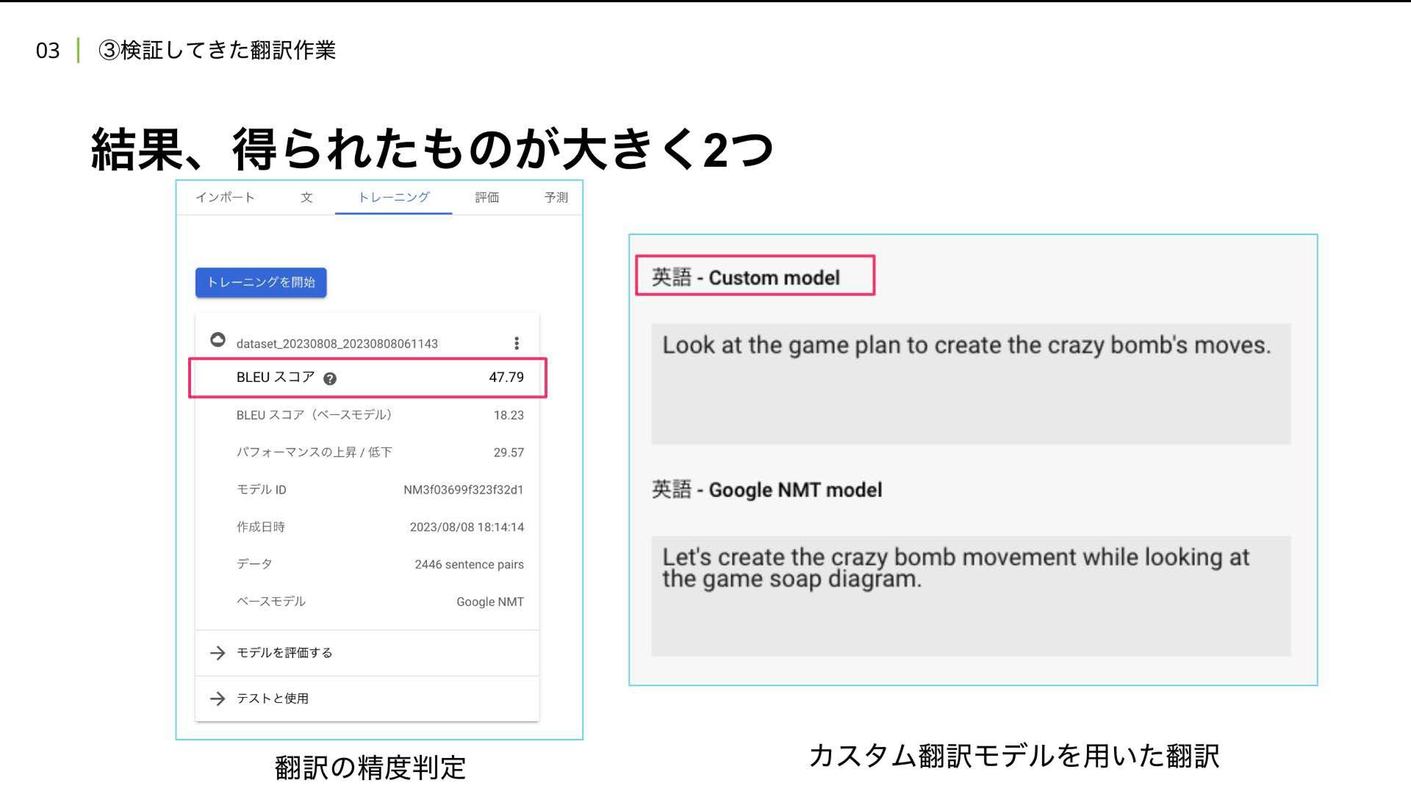
Task: Click the Google NMT model translation box
Action: (x=970, y=595)
